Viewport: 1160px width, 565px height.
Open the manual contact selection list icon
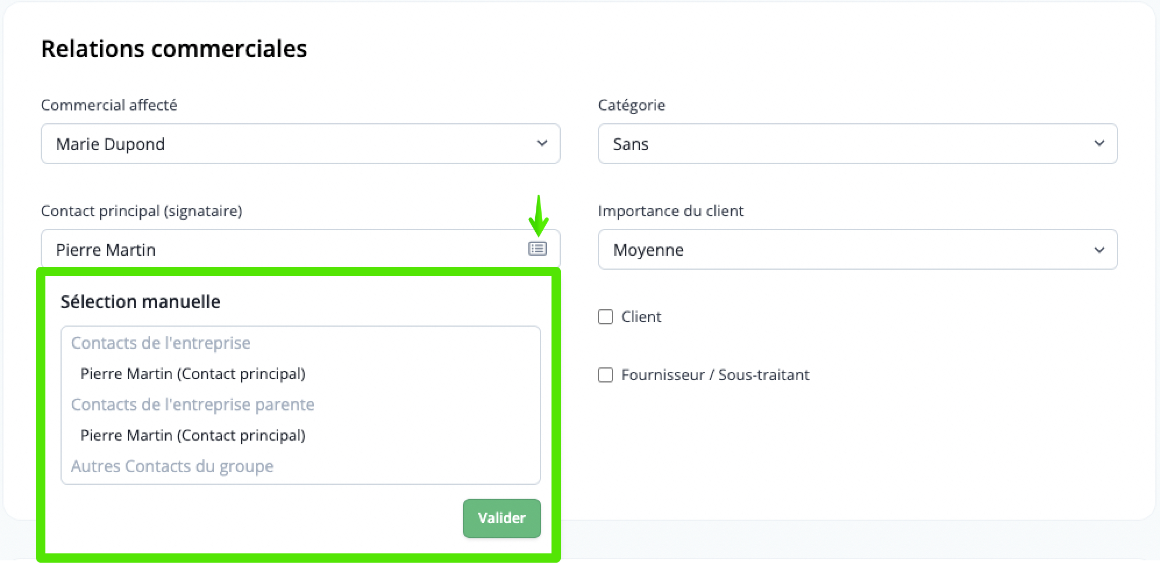(537, 249)
